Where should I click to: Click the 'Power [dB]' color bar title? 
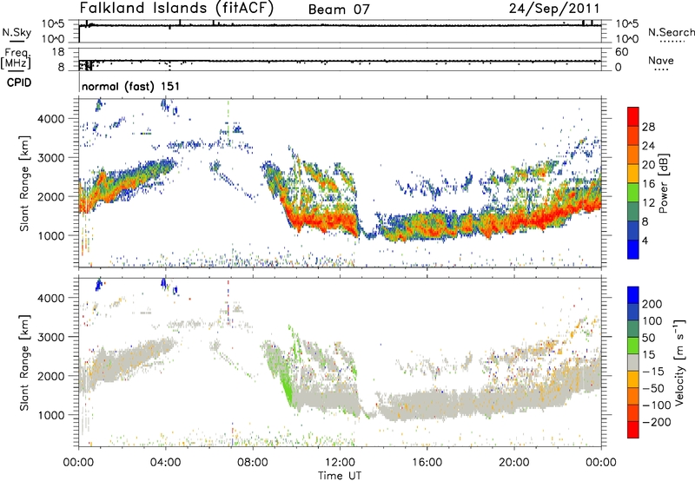tap(664, 183)
